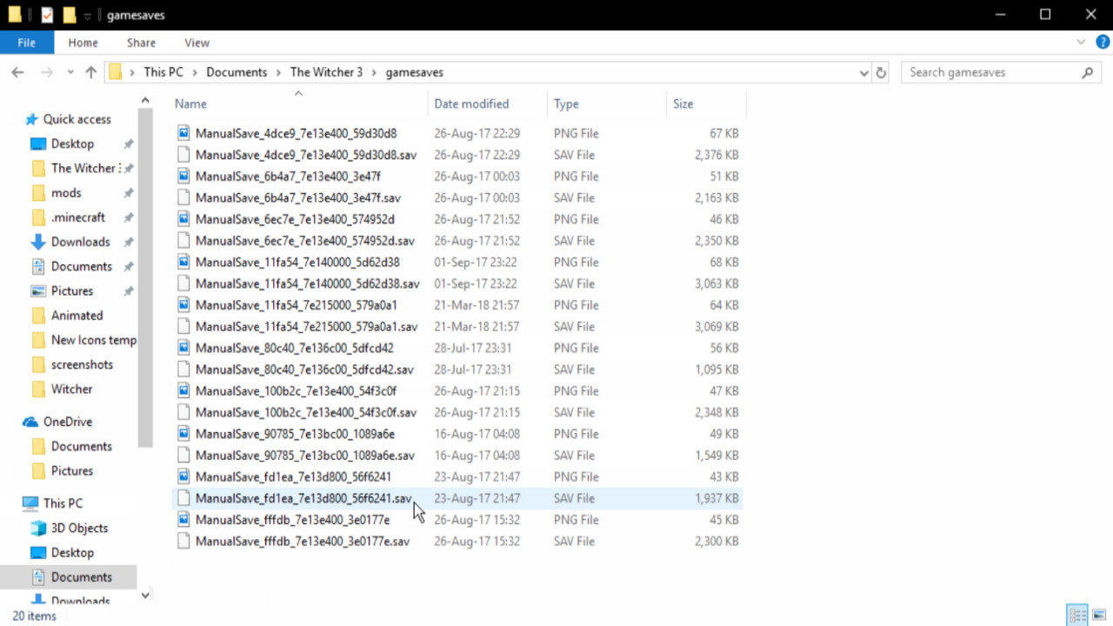Open the screenshots folder in the sidebar

coord(82,364)
